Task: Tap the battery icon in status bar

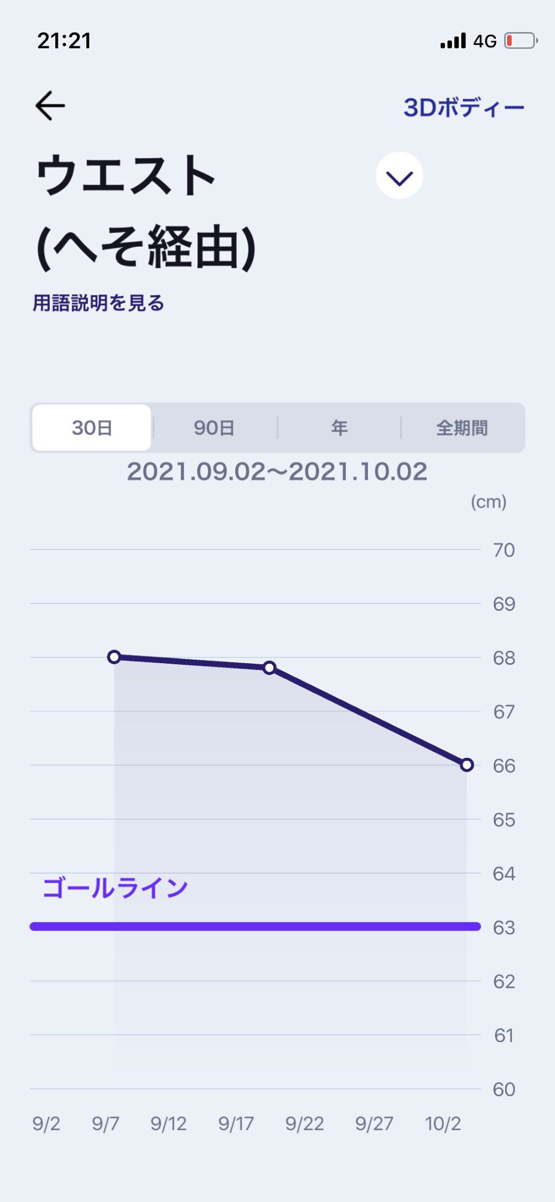Action: coord(520,41)
